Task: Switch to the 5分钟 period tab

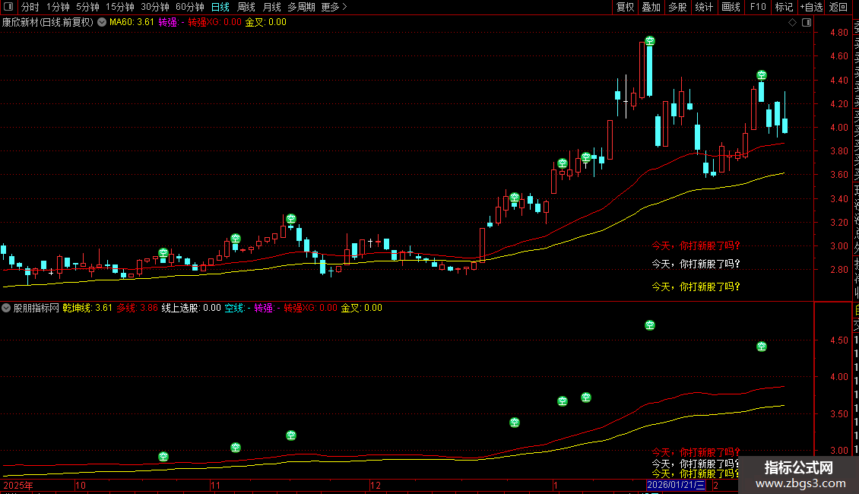Action: tap(87, 7)
